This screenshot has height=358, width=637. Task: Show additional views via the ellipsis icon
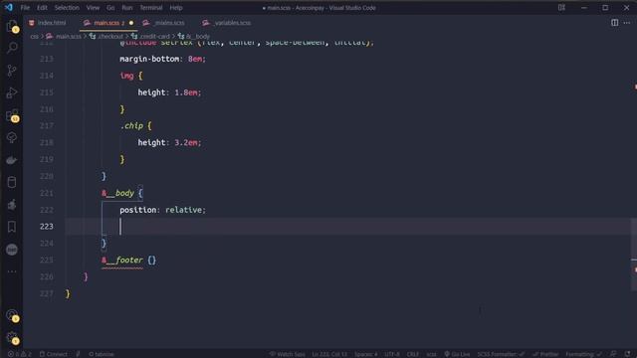click(x=12, y=271)
